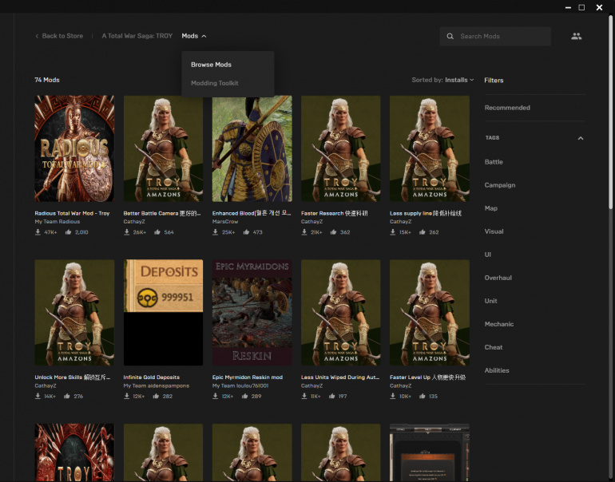Click thumbs-up icon under Enhanced Blood mod
The height and width of the screenshot is (482, 615).
[247, 232]
